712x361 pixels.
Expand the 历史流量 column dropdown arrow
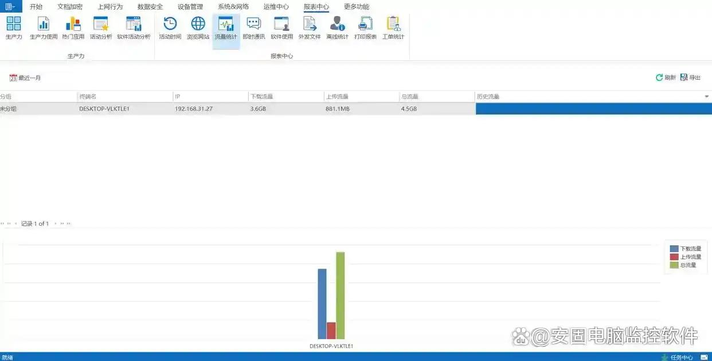[706, 97]
